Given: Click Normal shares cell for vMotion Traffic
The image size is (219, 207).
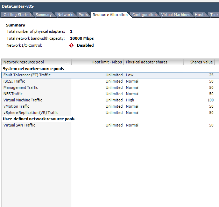Looking at the screenshot, I should pyautogui.click(x=132, y=106).
